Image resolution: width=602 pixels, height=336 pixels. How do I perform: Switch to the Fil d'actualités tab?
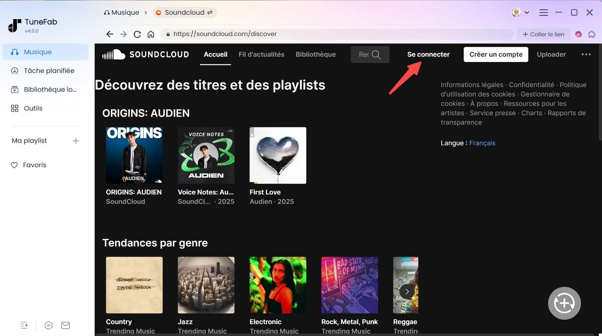(261, 54)
